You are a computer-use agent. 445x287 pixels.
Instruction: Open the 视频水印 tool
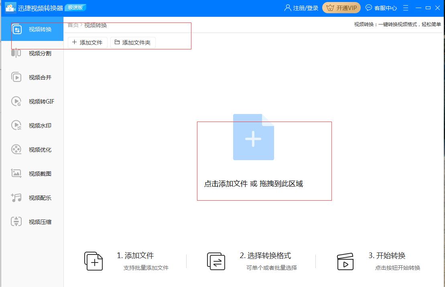tap(32, 125)
